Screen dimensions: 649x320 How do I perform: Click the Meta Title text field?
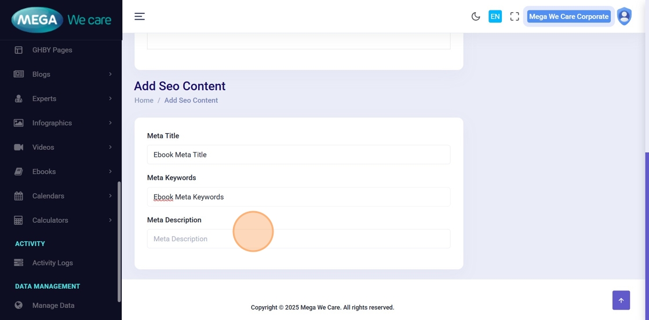point(298,155)
